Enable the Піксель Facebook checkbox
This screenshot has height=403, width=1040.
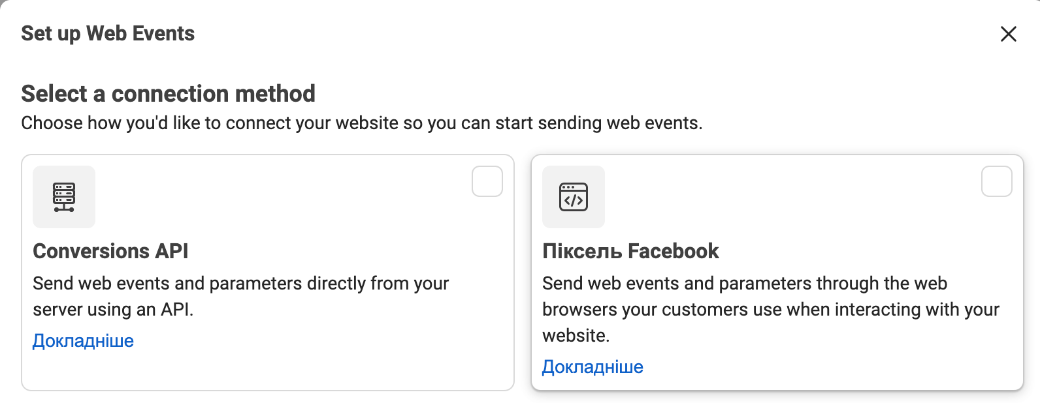point(997,181)
